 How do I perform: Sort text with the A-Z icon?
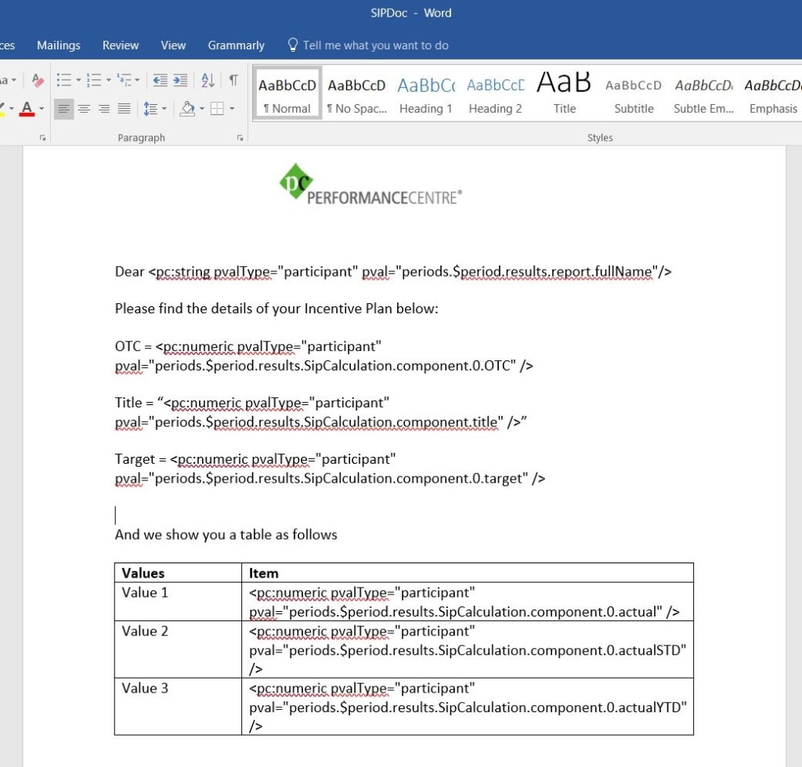(x=208, y=80)
